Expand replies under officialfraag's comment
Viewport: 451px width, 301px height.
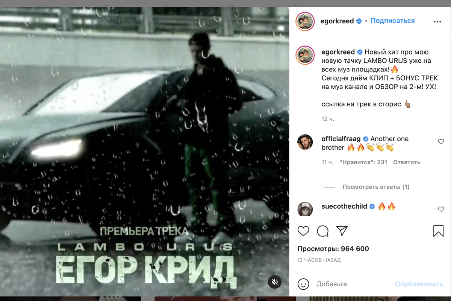(x=376, y=187)
